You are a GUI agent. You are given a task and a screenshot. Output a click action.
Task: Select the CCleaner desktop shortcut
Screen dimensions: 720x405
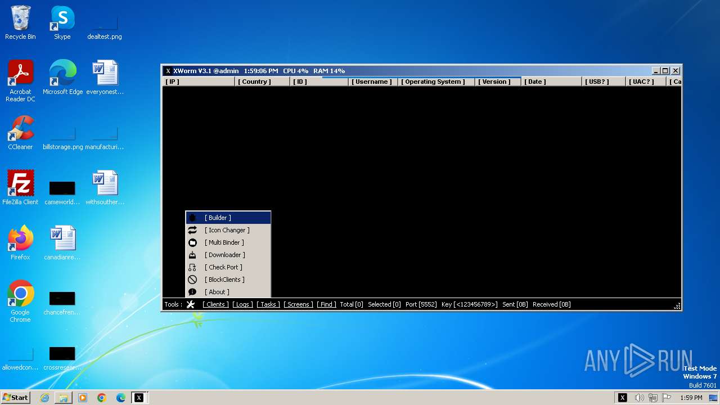tap(20, 133)
